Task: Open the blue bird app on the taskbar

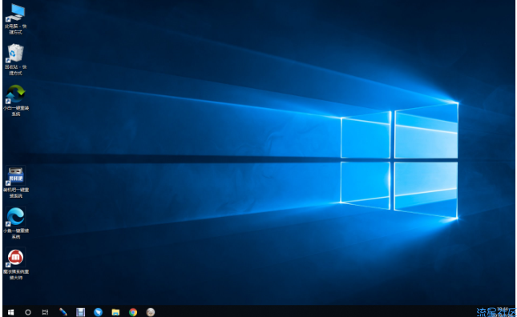Action: pyautogui.click(x=98, y=311)
